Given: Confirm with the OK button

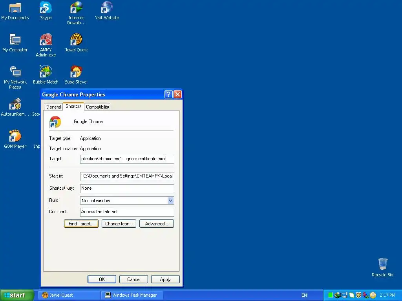Looking at the screenshot, I should tap(102, 279).
